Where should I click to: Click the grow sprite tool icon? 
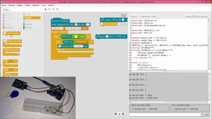pos(54,9)
